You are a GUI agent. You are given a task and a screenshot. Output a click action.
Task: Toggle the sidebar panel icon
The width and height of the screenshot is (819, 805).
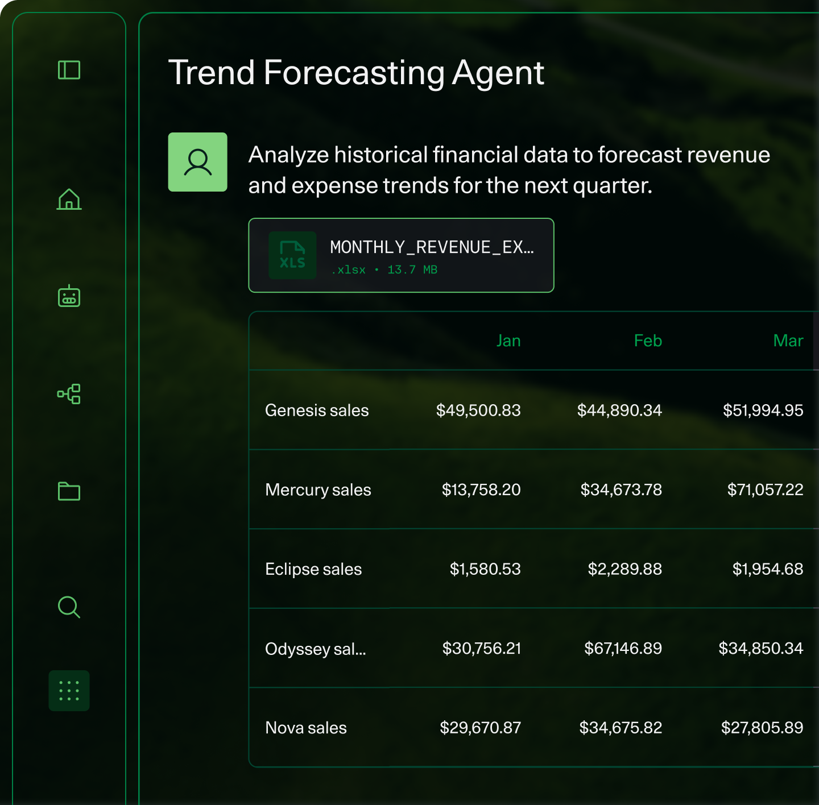coord(69,70)
